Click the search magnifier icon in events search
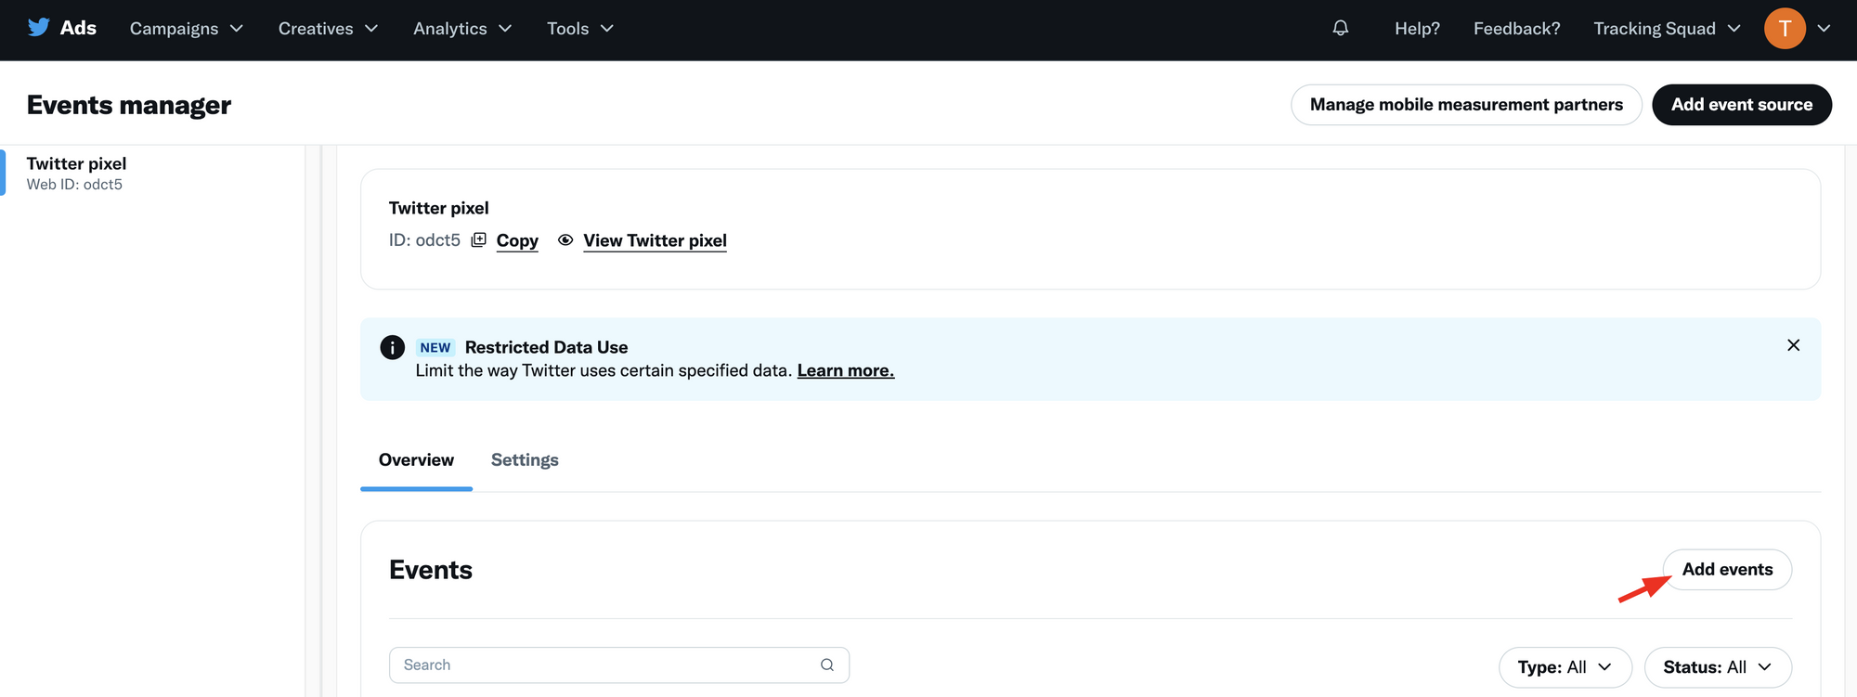This screenshot has height=697, width=1857. coord(826,665)
